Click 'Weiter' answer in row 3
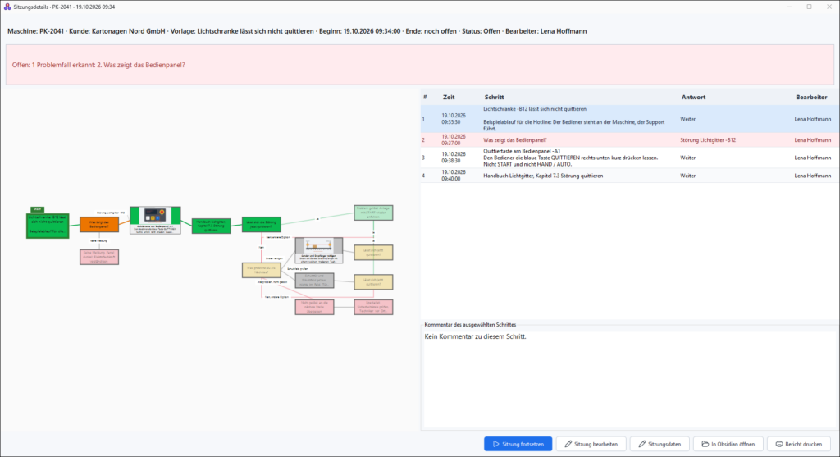This screenshot has height=457, width=840. (688, 158)
